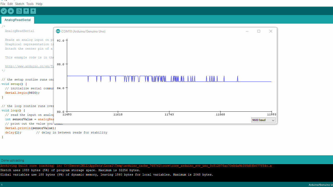333x187 pixels.
Task: Open the File menu
Action: click(x=3, y=4)
